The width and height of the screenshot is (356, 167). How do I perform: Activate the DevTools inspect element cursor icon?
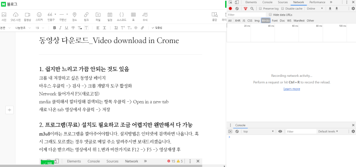pyautogui.click(x=231, y=2)
